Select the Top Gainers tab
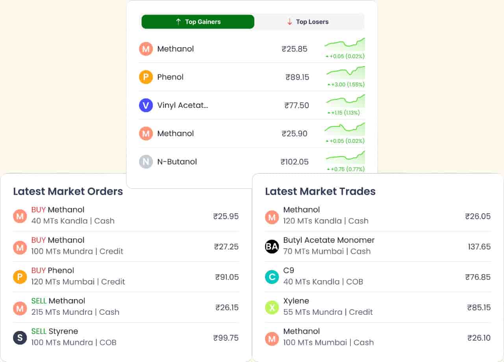The width and height of the screenshot is (504, 362). click(198, 22)
